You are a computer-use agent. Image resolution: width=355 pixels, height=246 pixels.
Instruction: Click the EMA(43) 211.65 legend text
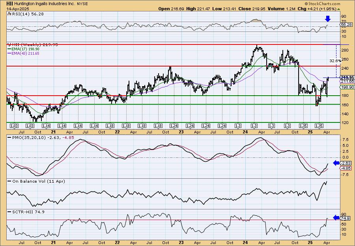(x=25, y=54)
